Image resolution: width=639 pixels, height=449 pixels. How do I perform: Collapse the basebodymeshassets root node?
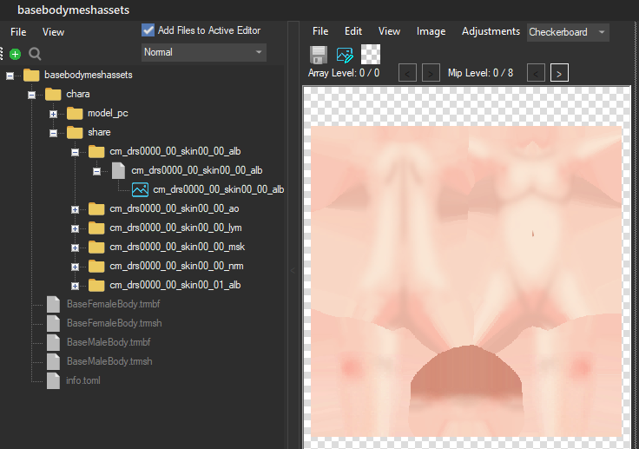coord(10,76)
